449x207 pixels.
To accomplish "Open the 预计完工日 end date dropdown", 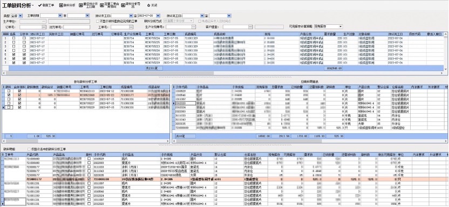I will (229, 16).
